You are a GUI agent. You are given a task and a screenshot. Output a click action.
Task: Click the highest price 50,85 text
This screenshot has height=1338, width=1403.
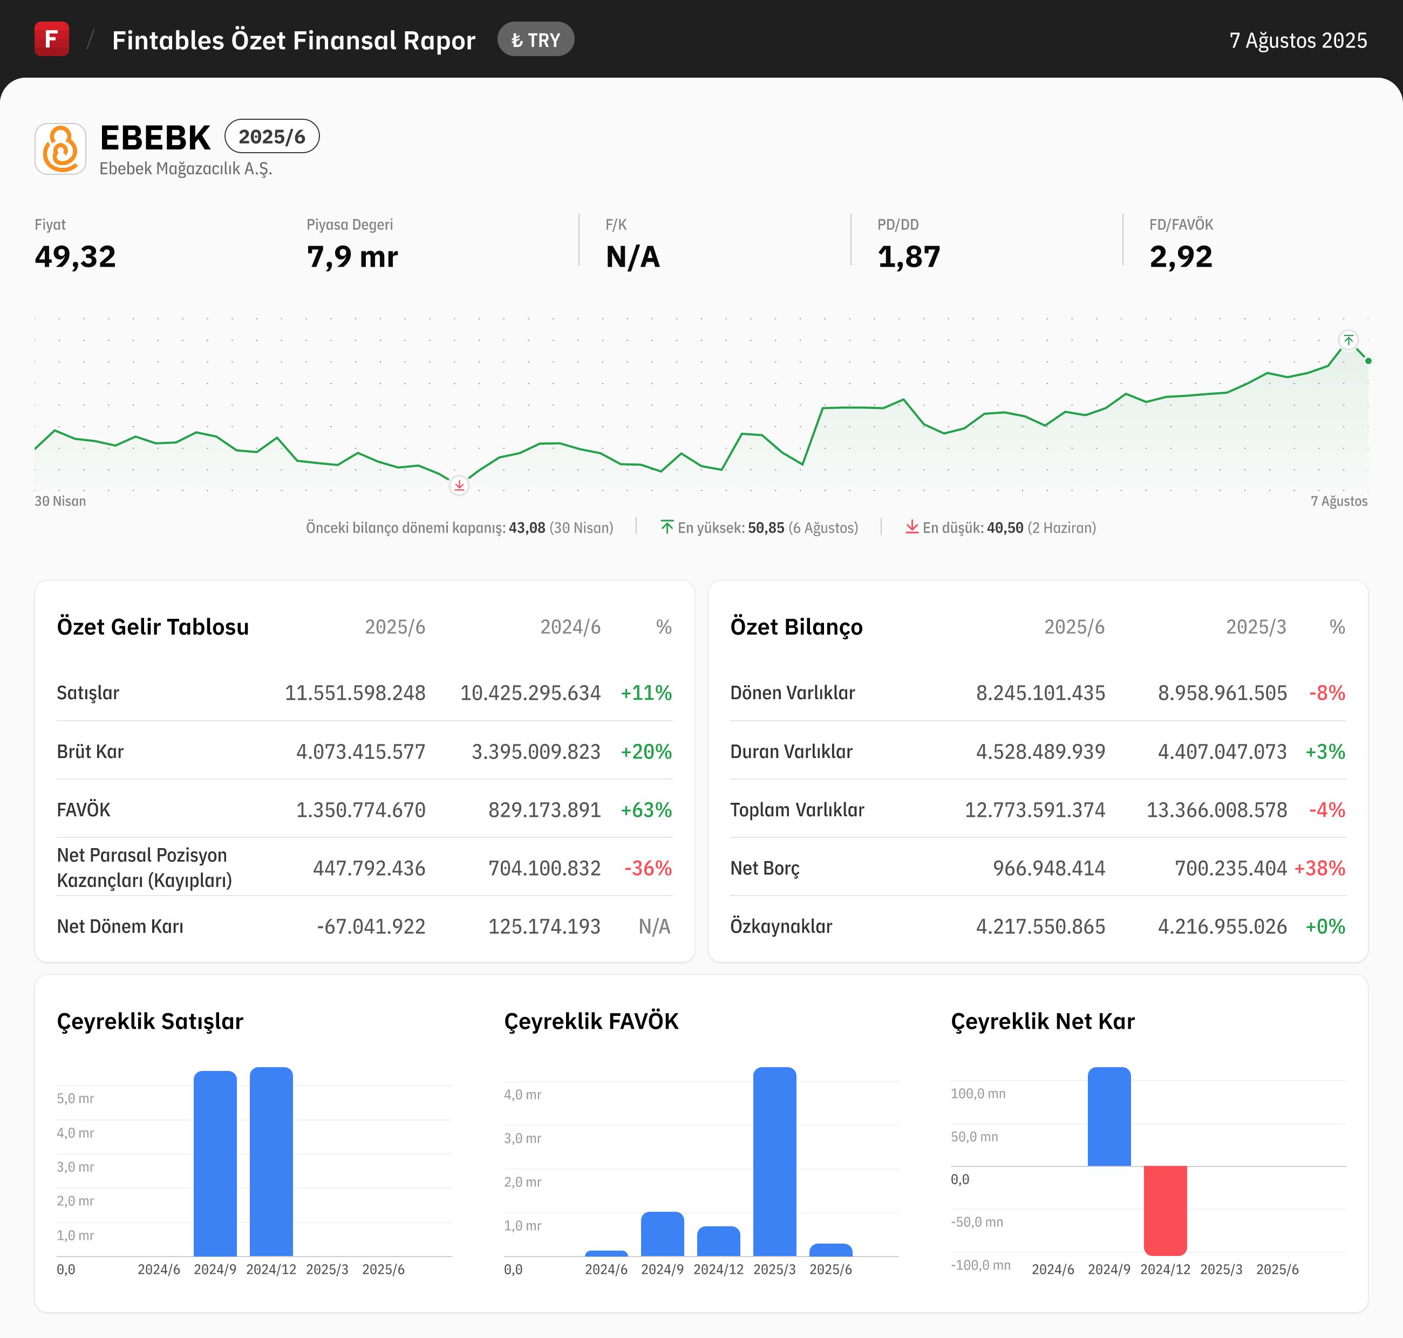[766, 528]
